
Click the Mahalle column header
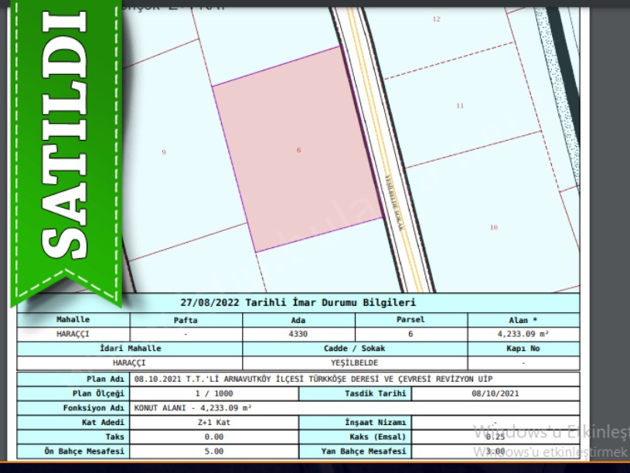pyautogui.click(x=73, y=320)
